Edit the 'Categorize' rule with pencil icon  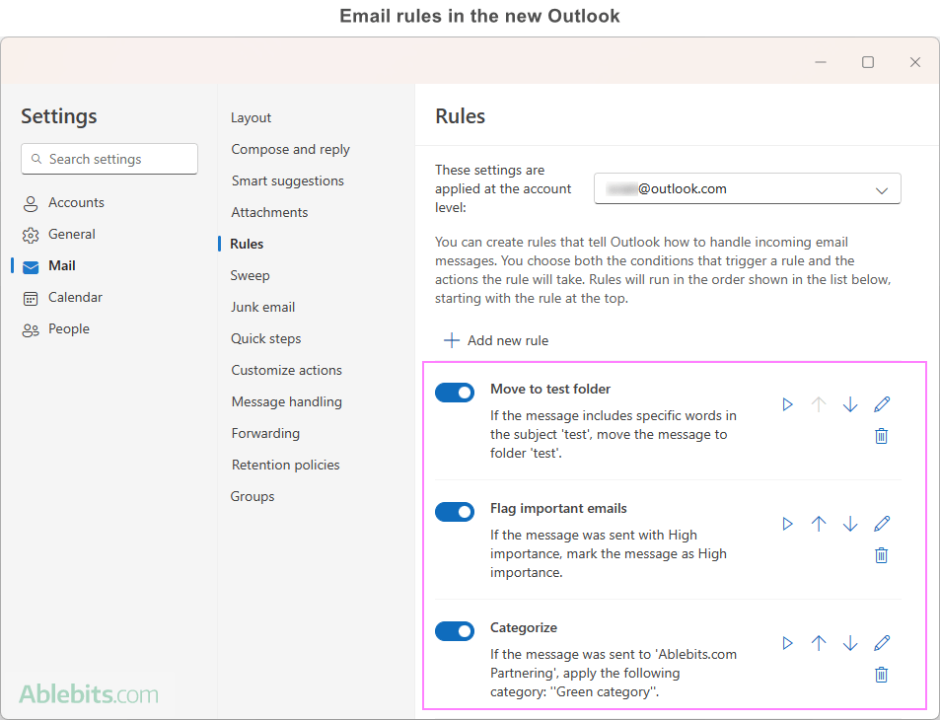[x=882, y=643]
